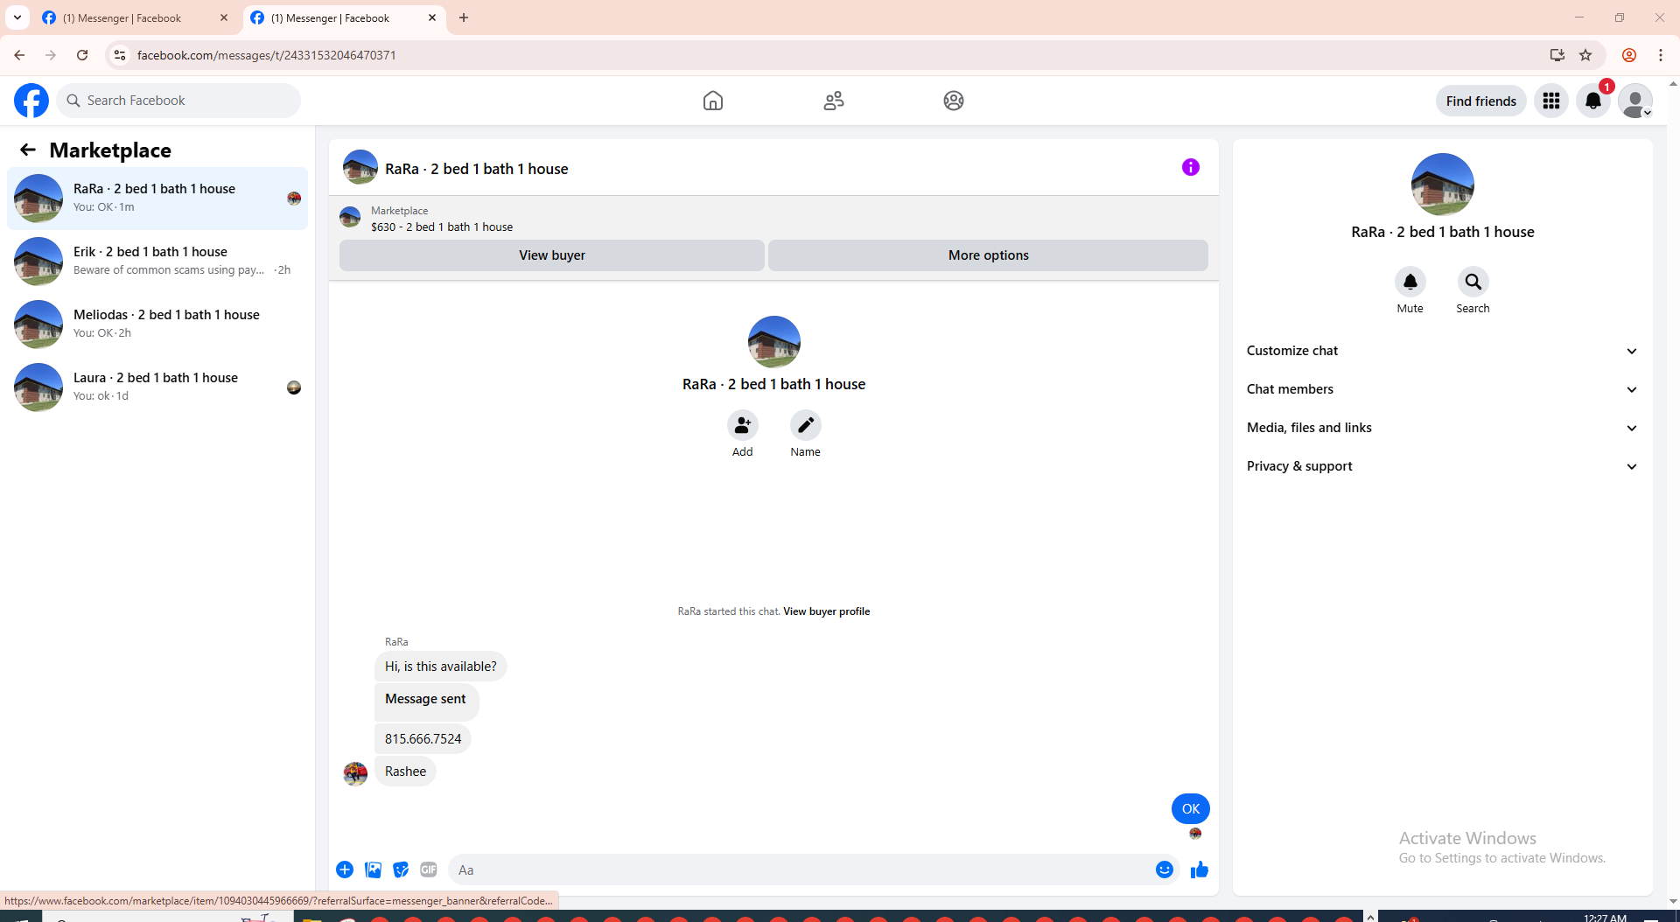Expand Media, files and links section
The height and width of the screenshot is (922, 1680).
(1442, 428)
